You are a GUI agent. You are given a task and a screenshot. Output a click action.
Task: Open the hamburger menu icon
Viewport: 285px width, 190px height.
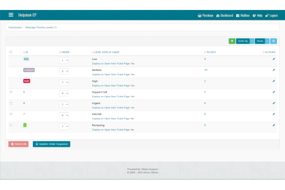click(x=11, y=15)
